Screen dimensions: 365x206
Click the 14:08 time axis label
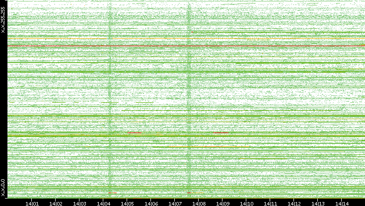tap(199, 204)
